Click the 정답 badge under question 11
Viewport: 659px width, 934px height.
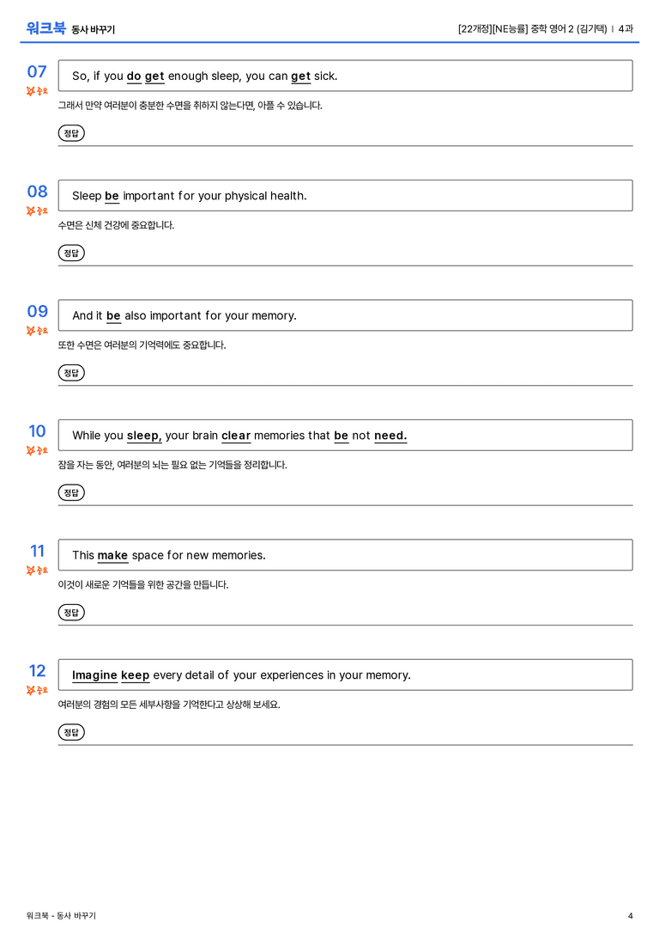point(71,613)
